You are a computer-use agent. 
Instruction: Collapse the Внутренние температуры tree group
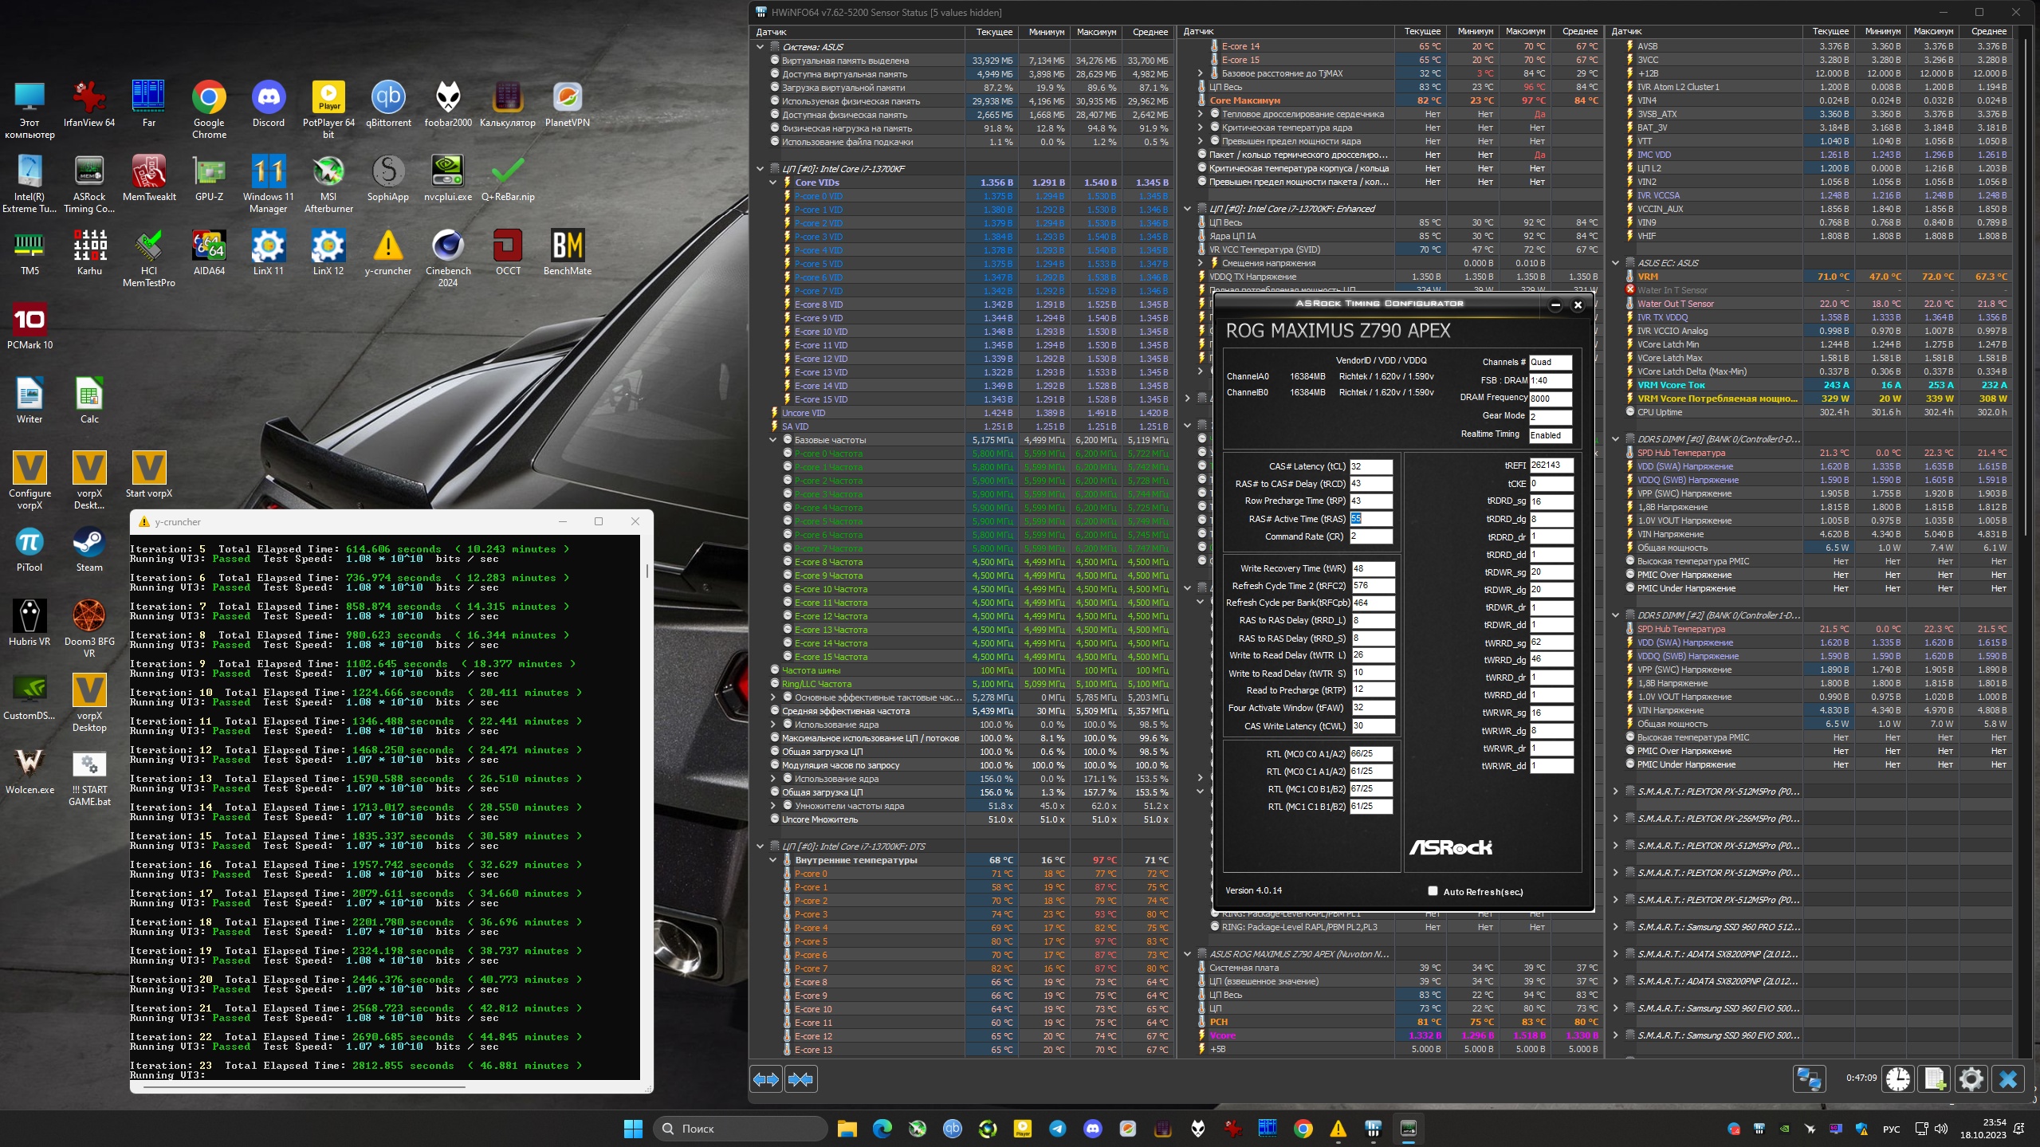[x=772, y=860]
